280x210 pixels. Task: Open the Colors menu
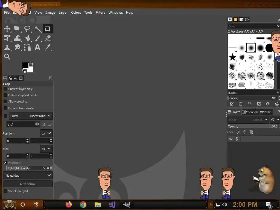(76, 12)
